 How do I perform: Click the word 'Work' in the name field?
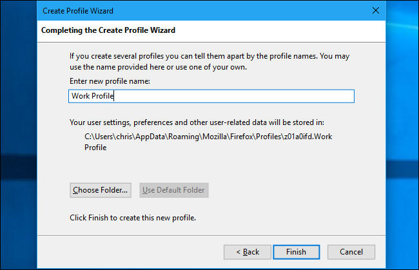click(81, 96)
